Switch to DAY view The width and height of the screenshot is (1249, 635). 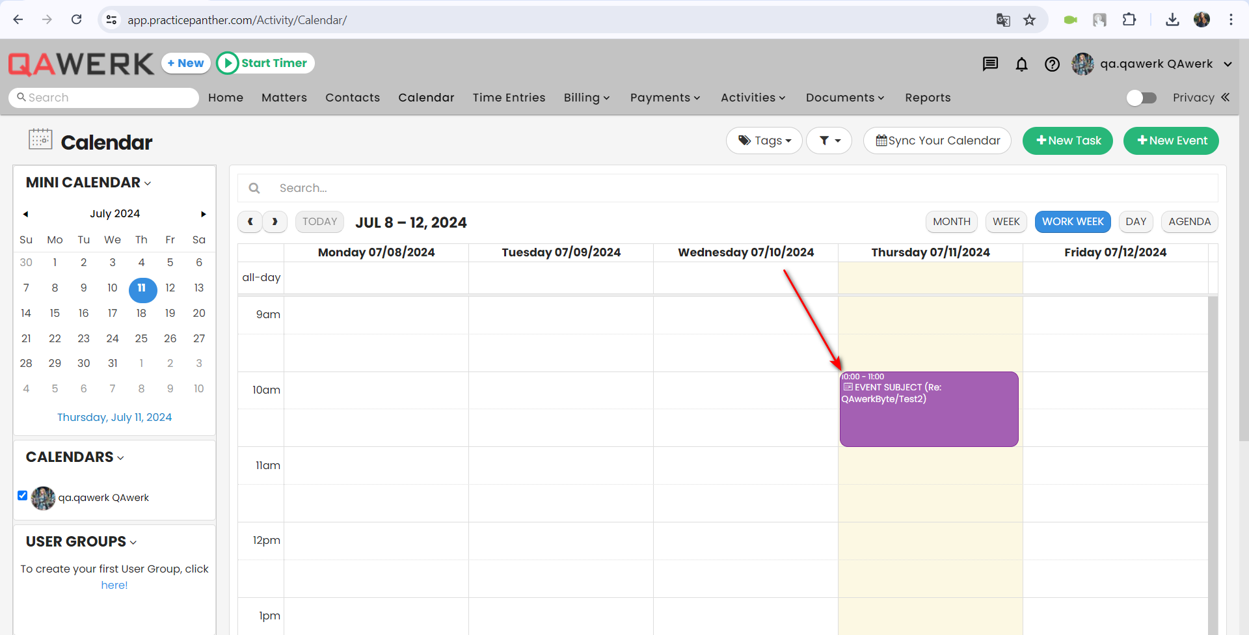(x=1136, y=222)
